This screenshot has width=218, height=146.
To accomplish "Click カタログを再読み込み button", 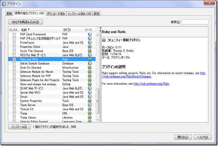I will click(25, 22).
